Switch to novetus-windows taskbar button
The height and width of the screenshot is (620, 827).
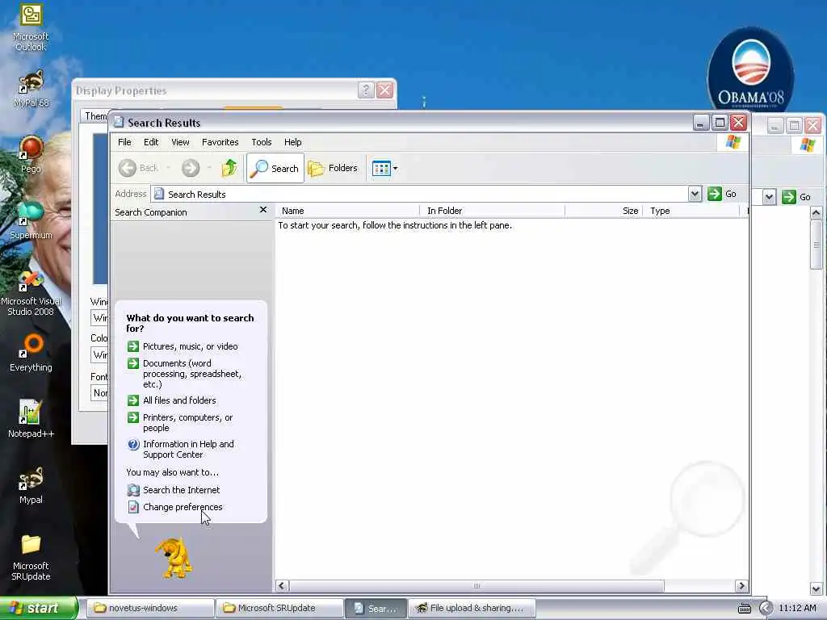149,608
